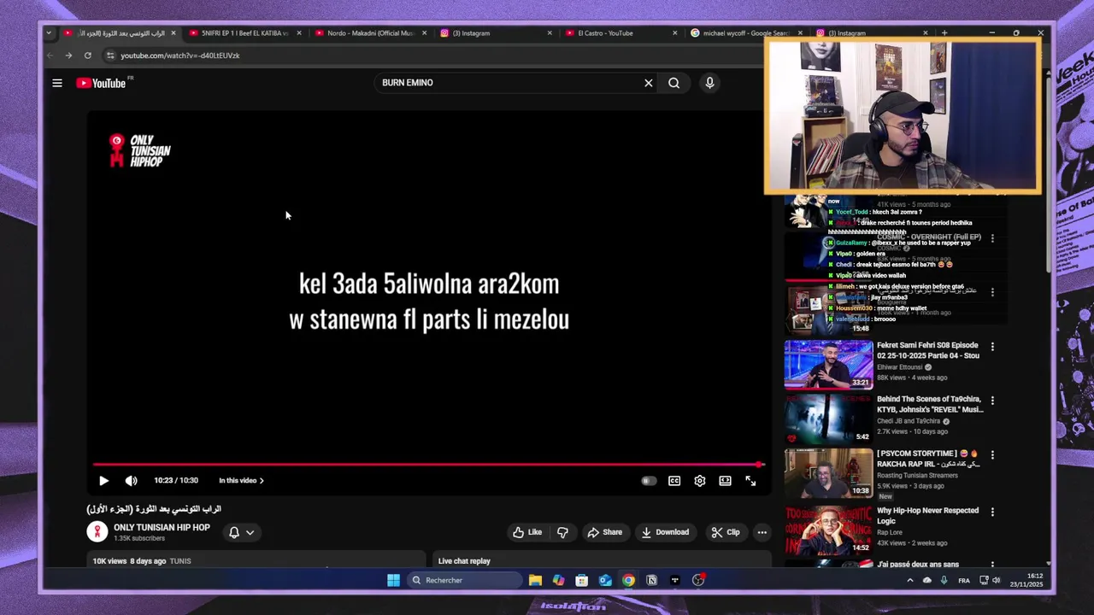This screenshot has width=1094, height=615.
Task: Open options menu for PSYCOM STORYTIME video
Action: pyautogui.click(x=992, y=455)
